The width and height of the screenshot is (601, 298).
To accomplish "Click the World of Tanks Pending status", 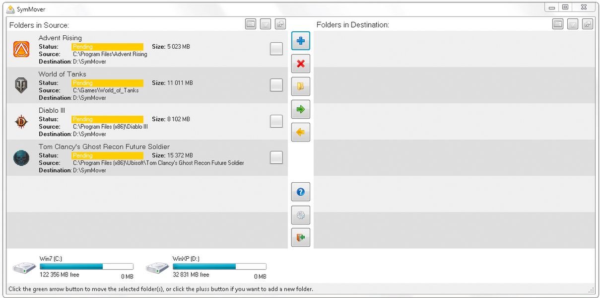I will (x=107, y=83).
